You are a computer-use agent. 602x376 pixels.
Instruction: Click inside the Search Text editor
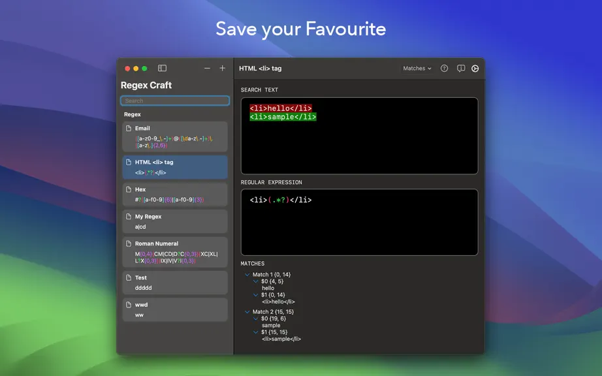coord(359,136)
